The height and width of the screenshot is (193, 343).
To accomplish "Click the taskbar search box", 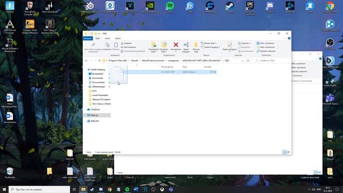I will point(39,189).
